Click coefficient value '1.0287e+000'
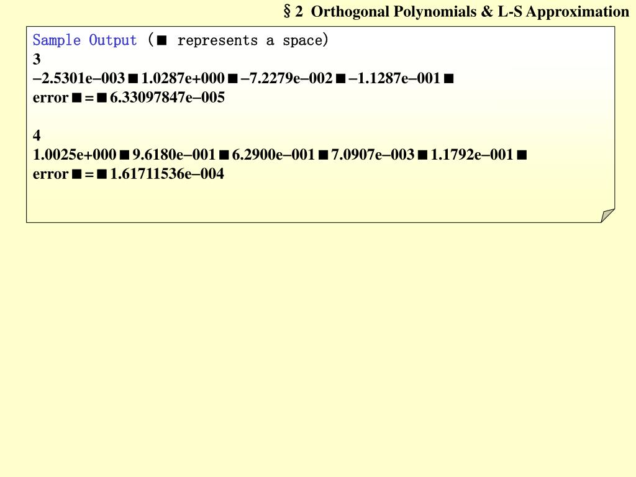636x477 pixels. point(183,78)
